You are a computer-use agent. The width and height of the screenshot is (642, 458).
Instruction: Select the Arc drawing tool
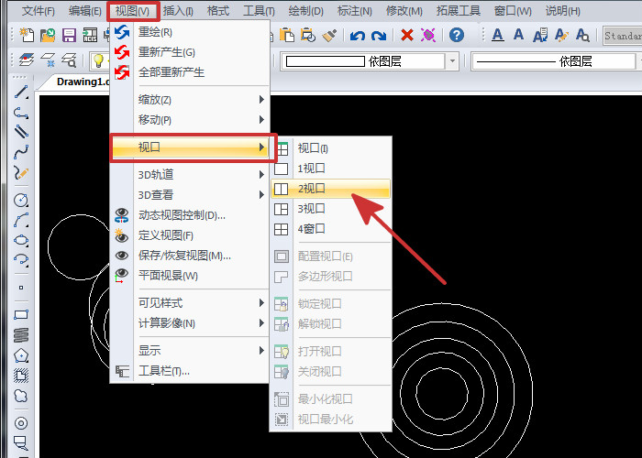(21, 220)
